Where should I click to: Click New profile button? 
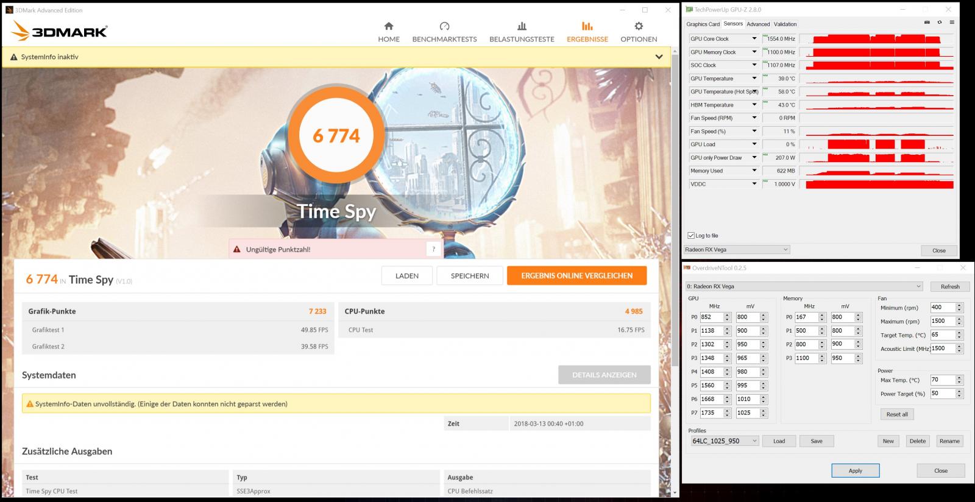pos(888,441)
